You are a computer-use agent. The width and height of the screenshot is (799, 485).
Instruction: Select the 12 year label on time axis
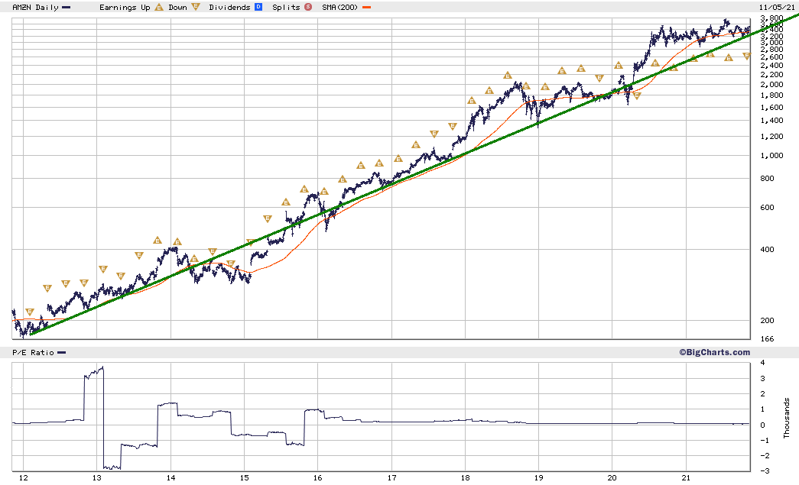(x=23, y=478)
